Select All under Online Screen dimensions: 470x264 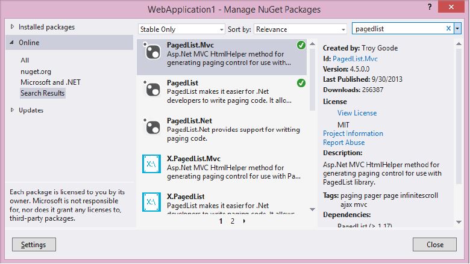25,60
